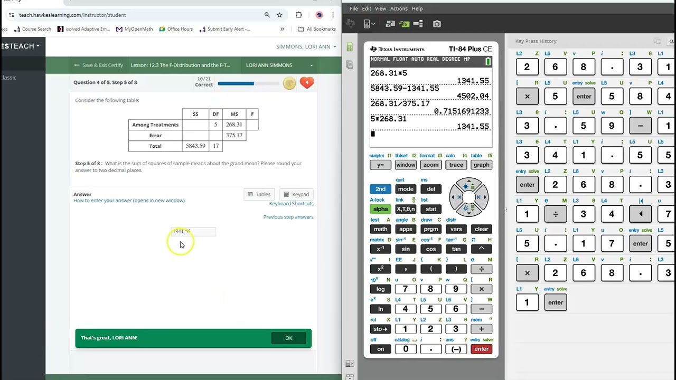Click the X,T,θ,n variable key

[x=406, y=209]
